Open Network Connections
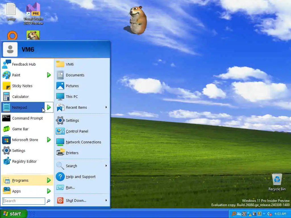Screen dimensions: 291x218 [82, 142]
